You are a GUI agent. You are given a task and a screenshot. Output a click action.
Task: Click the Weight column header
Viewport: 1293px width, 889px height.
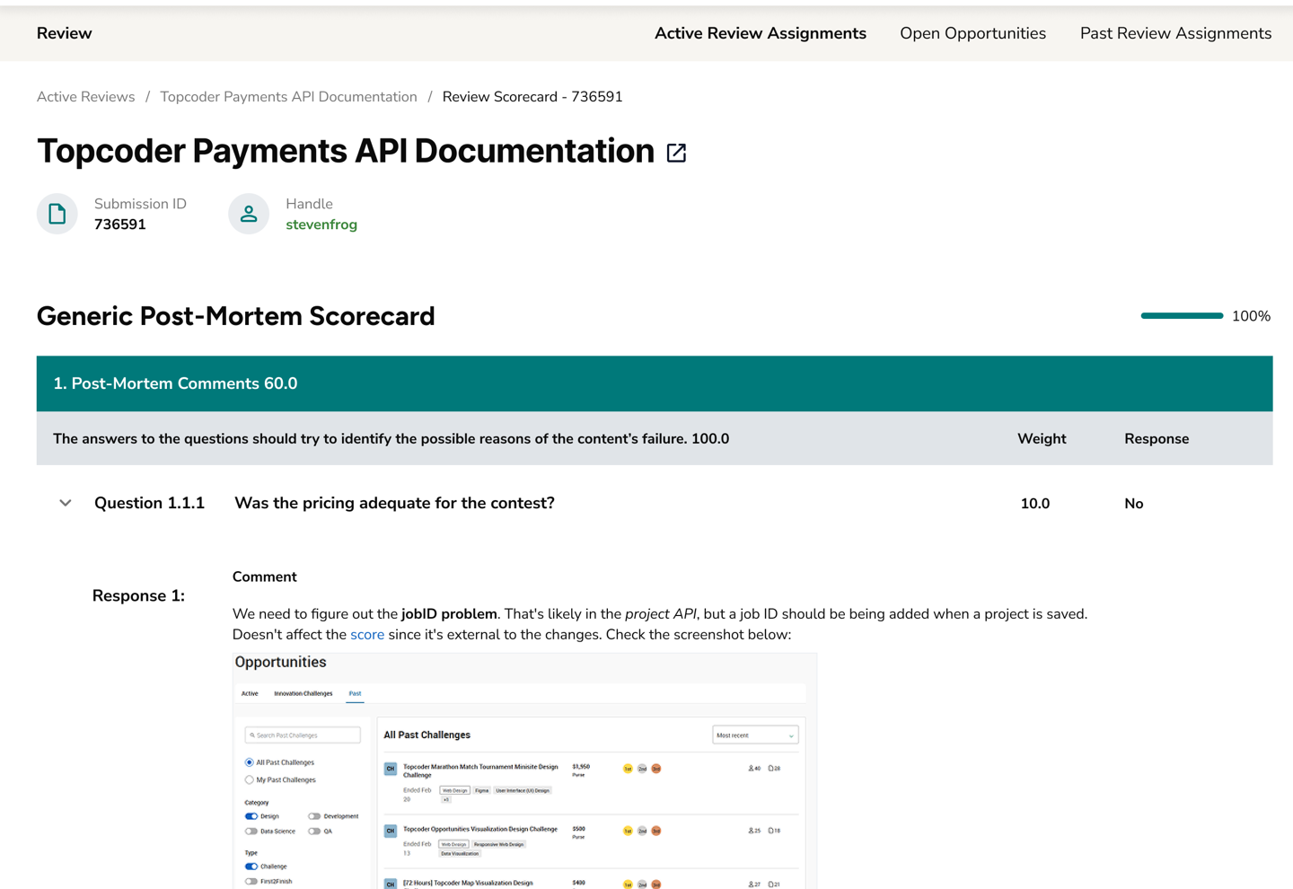[1042, 439]
